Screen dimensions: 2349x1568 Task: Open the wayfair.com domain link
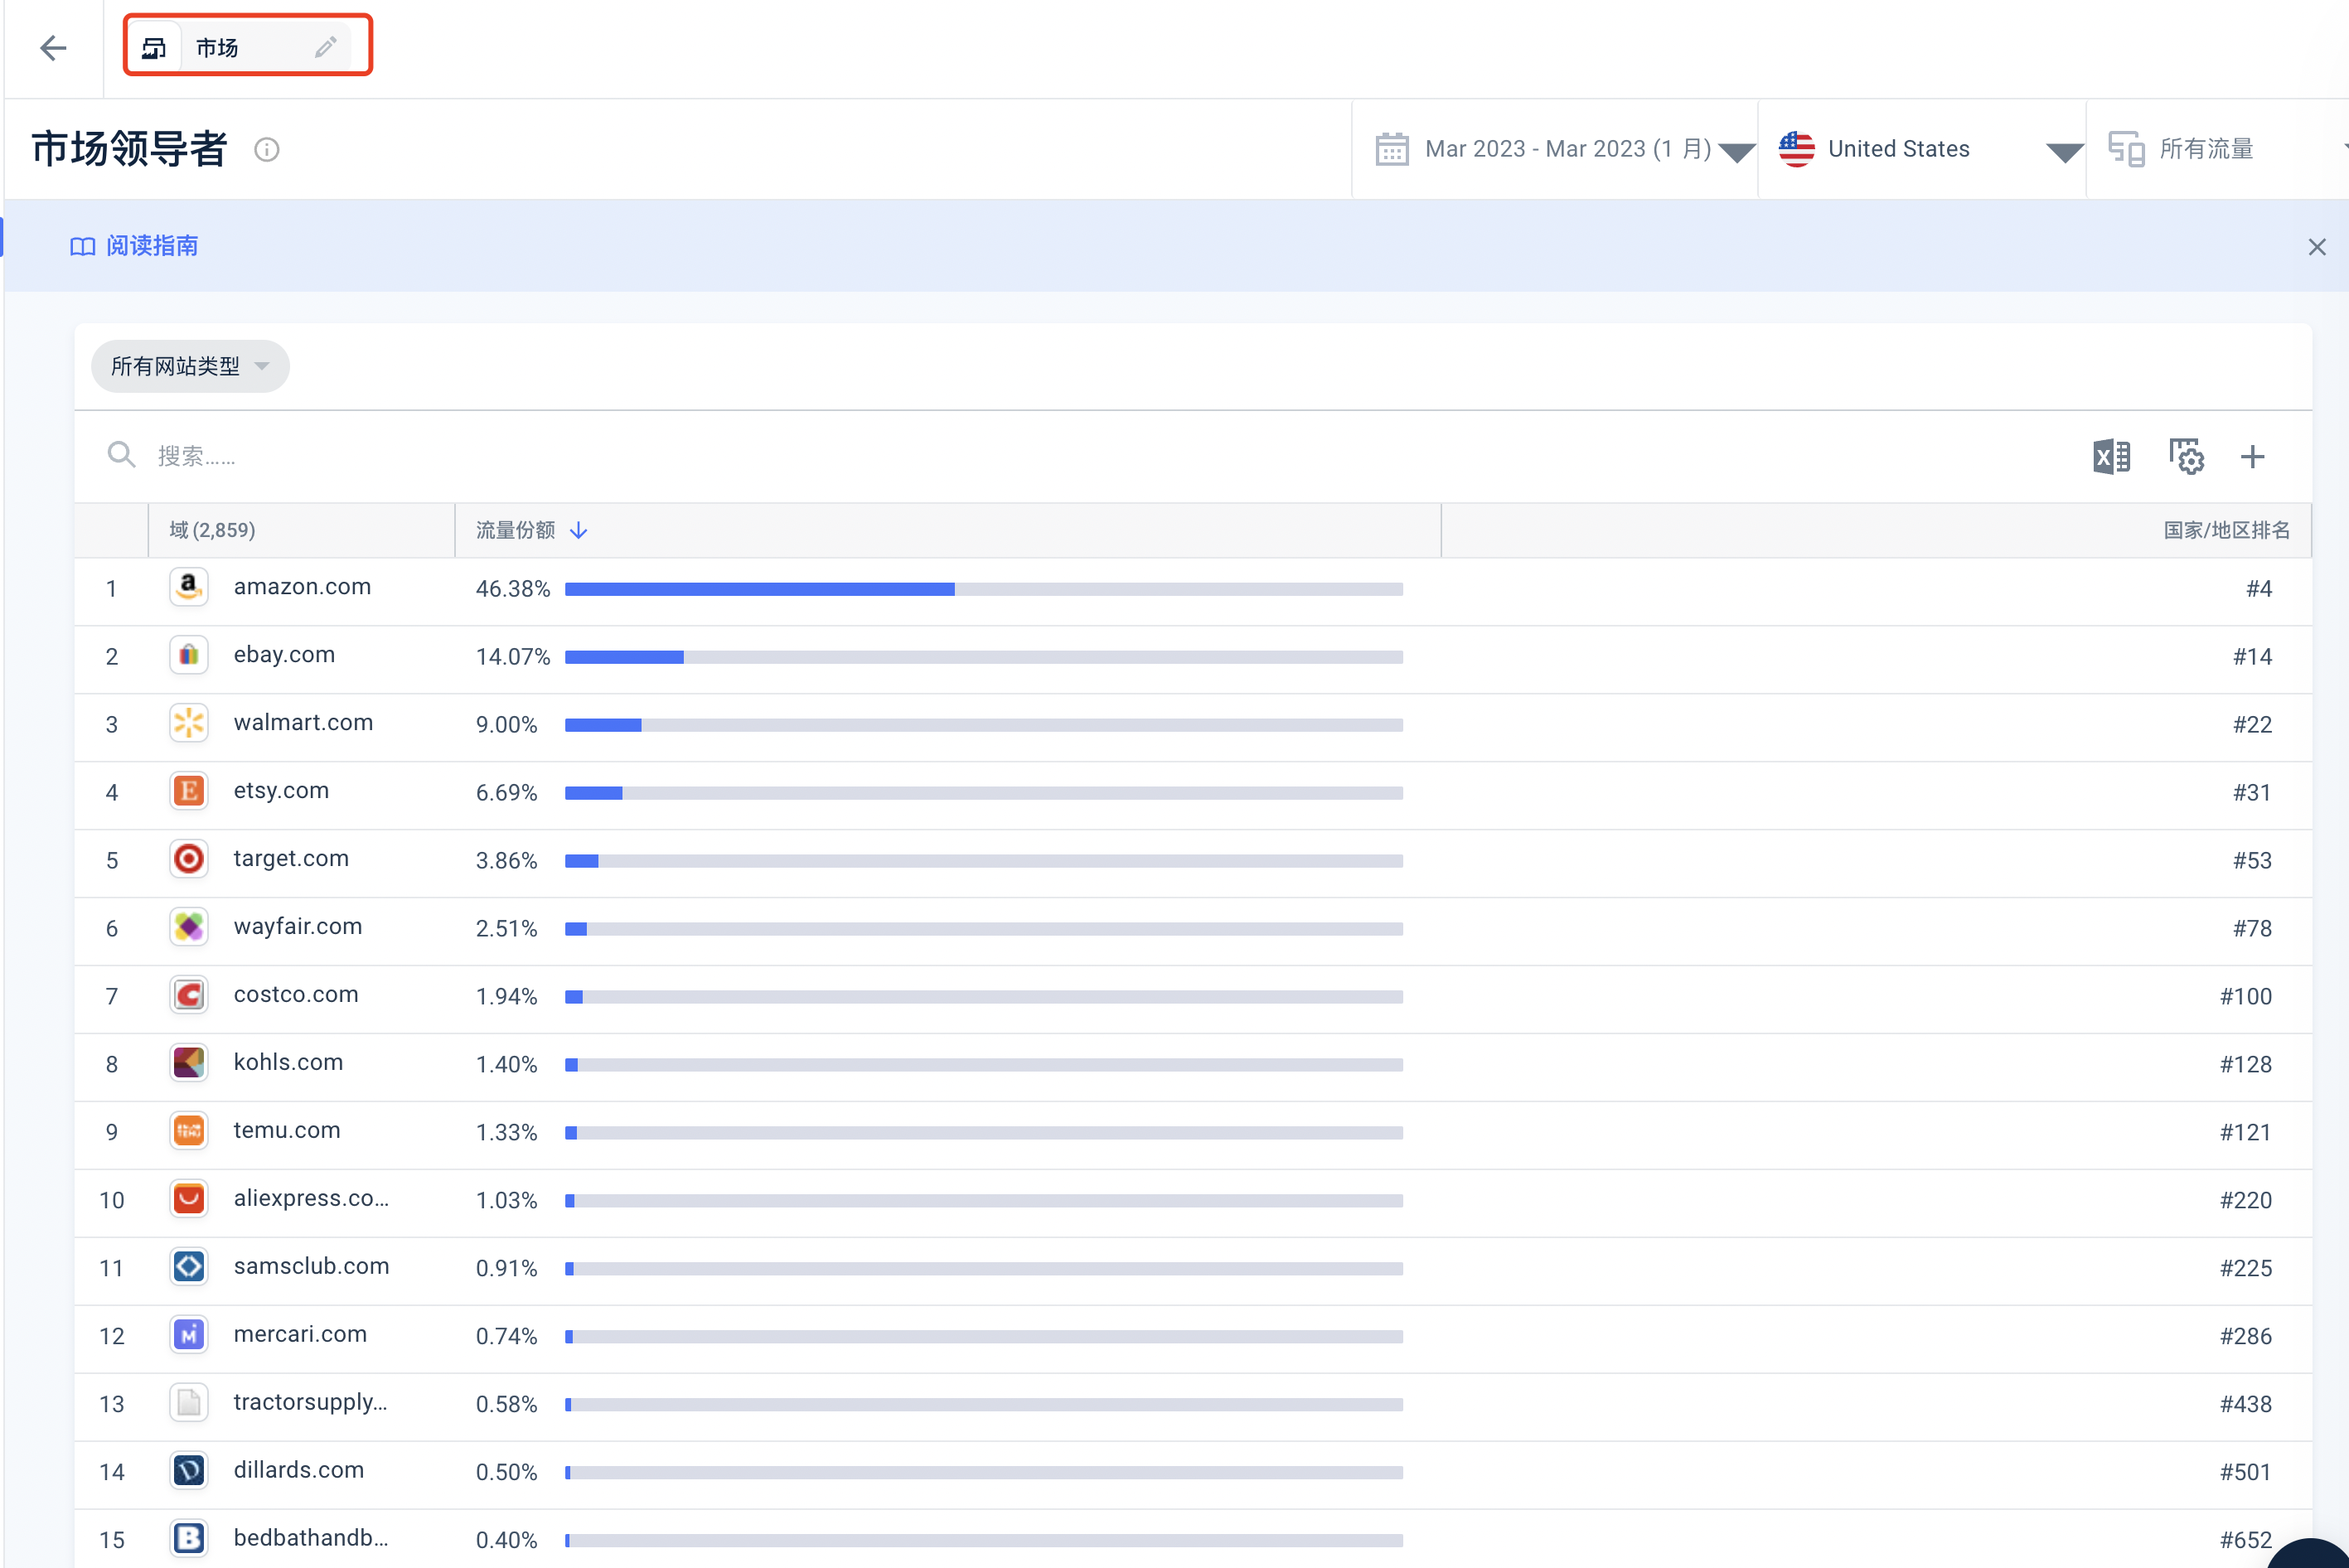point(298,927)
